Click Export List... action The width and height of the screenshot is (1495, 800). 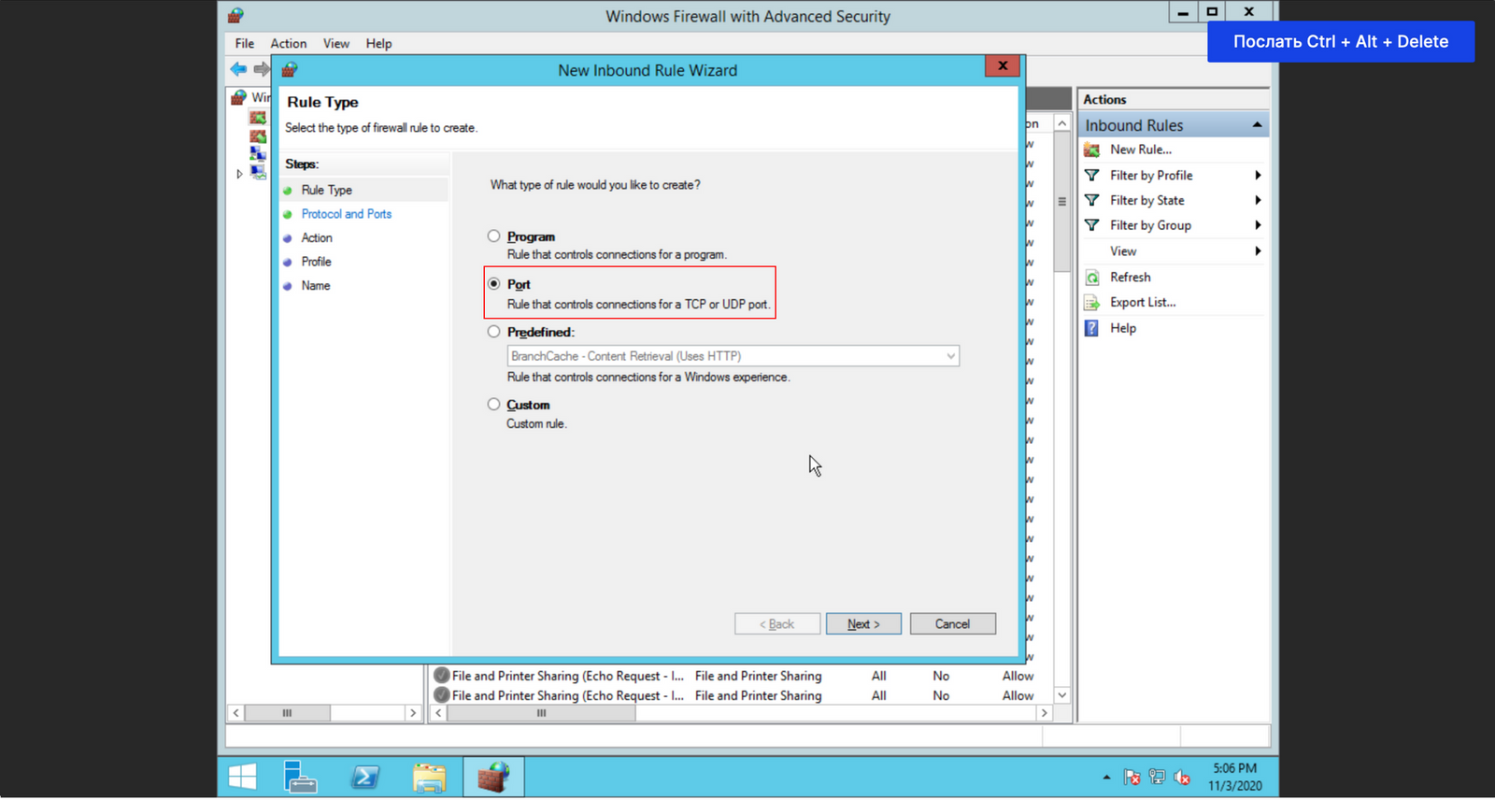click(1143, 303)
